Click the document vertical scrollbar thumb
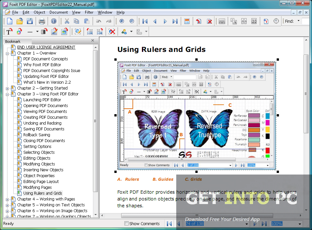Viewport: 312px width, 230px height. [x=306, y=94]
